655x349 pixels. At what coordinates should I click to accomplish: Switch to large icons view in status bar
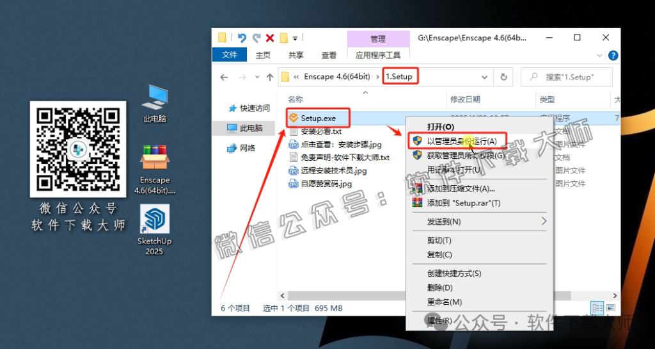click(611, 308)
